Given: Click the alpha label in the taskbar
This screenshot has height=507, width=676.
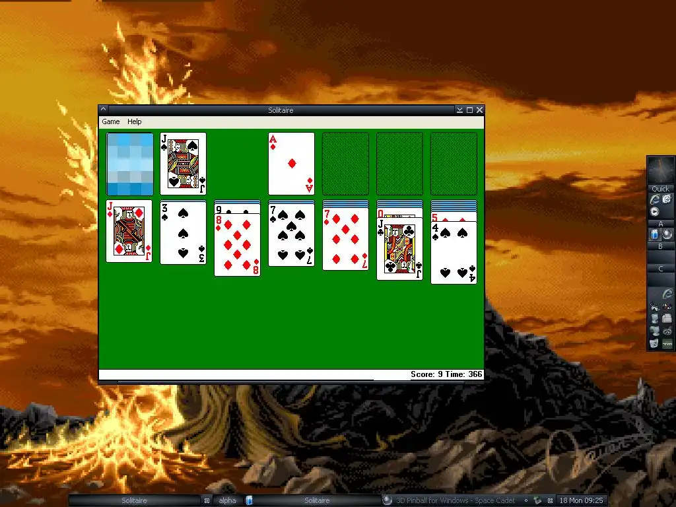Looking at the screenshot, I should pyautogui.click(x=227, y=500).
